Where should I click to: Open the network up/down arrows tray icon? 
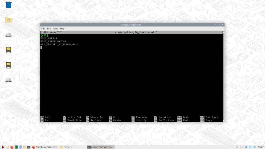(x=250, y=147)
